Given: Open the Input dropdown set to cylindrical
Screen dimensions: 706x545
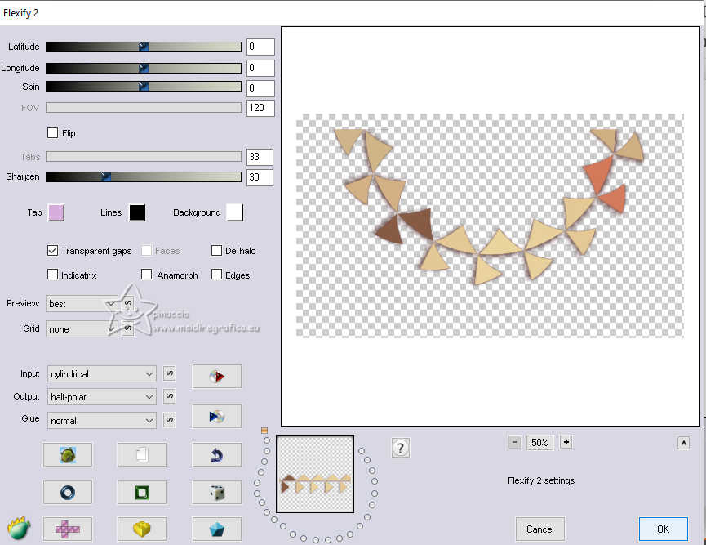Looking at the screenshot, I should click(x=102, y=373).
